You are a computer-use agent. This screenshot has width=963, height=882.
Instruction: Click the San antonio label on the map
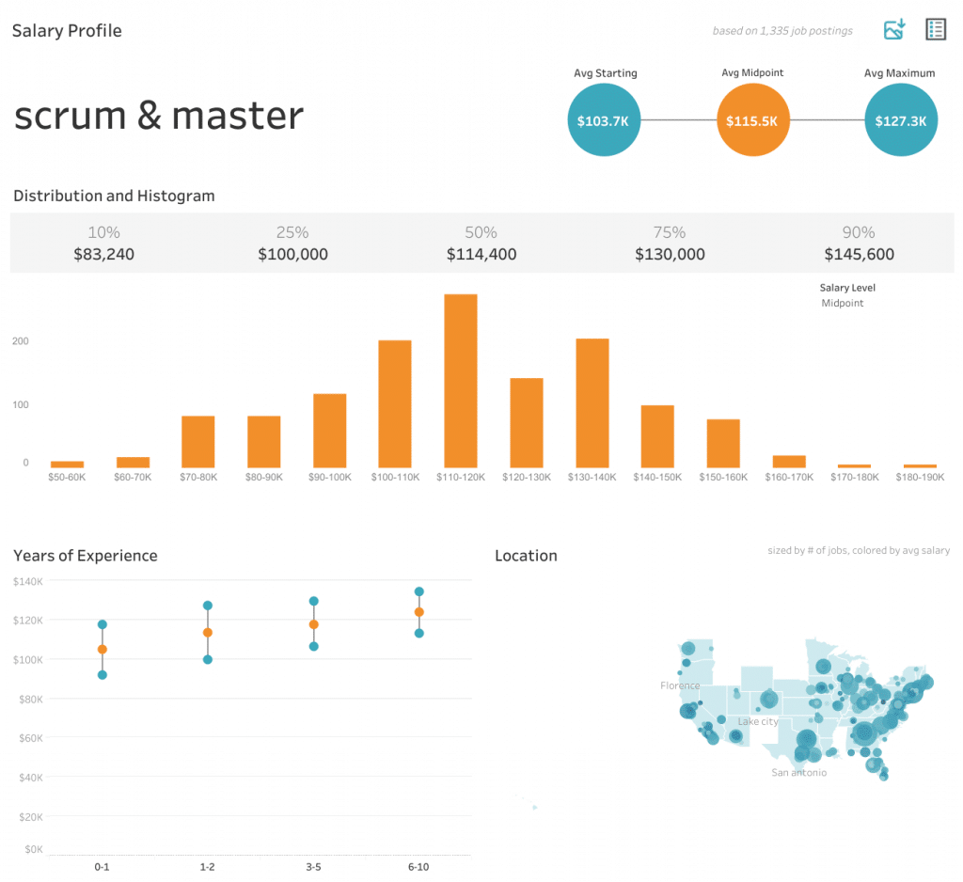tap(799, 773)
